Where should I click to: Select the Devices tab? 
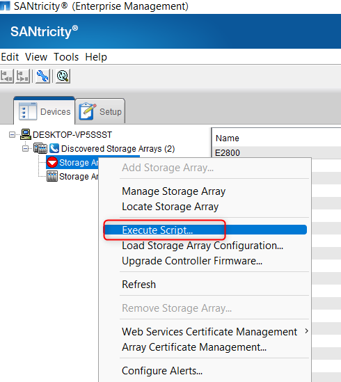44,111
